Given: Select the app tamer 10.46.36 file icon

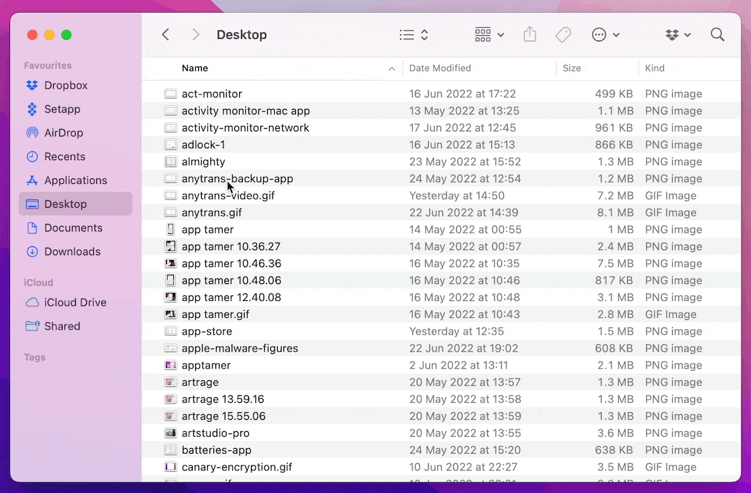Looking at the screenshot, I should [x=171, y=263].
